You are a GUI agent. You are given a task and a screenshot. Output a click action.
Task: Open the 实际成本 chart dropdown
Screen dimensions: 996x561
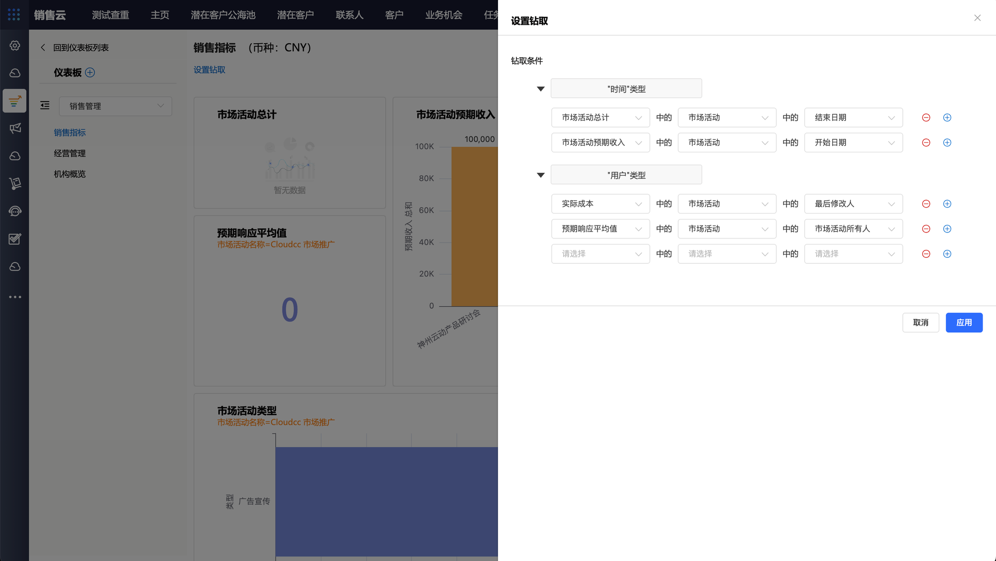(600, 204)
